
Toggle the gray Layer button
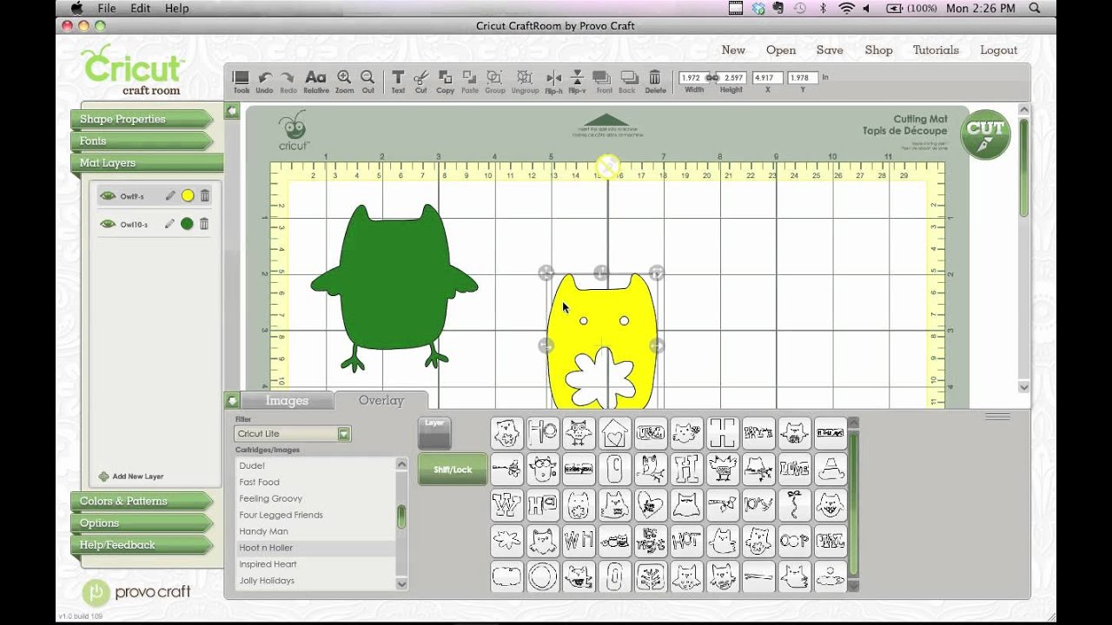point(434,431)
